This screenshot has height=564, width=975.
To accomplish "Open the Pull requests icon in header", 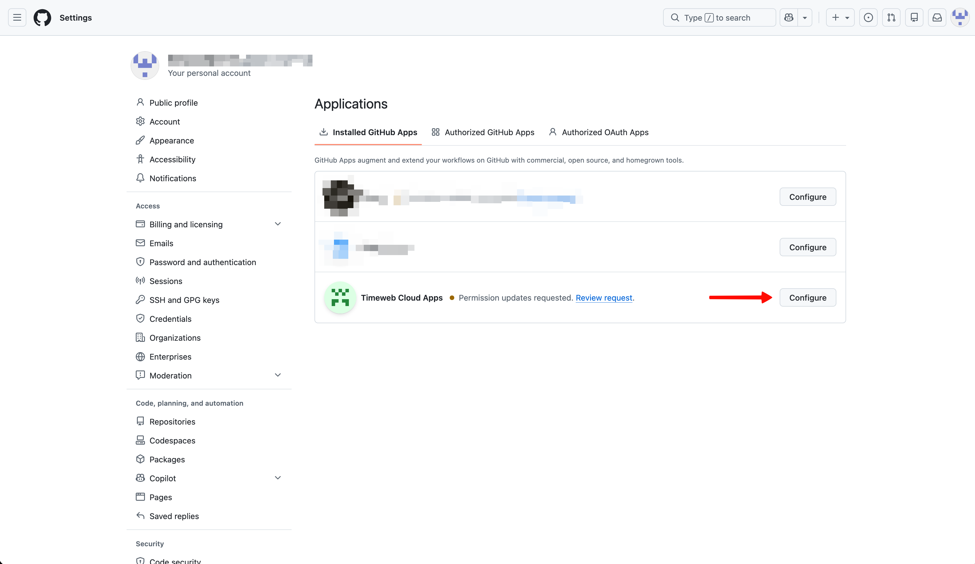I will [891, 17].
